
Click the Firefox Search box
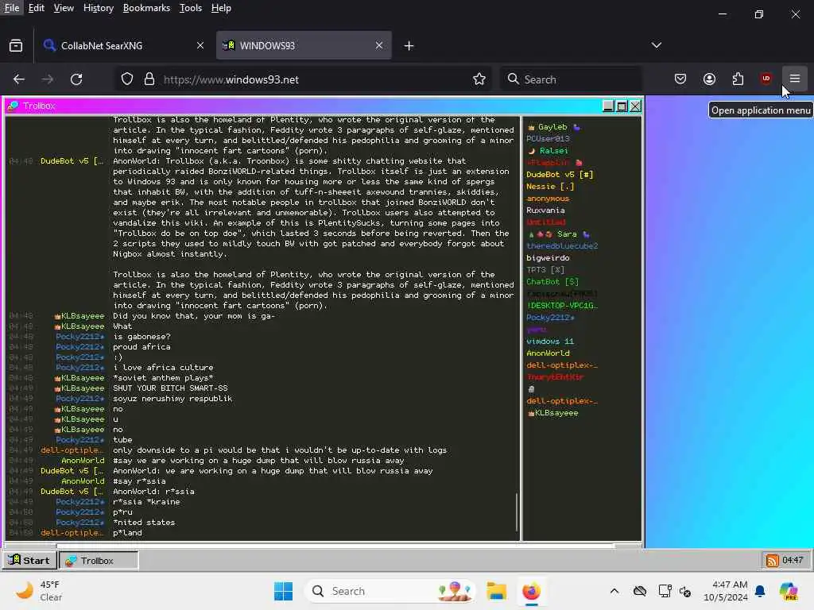coord(571,79)
